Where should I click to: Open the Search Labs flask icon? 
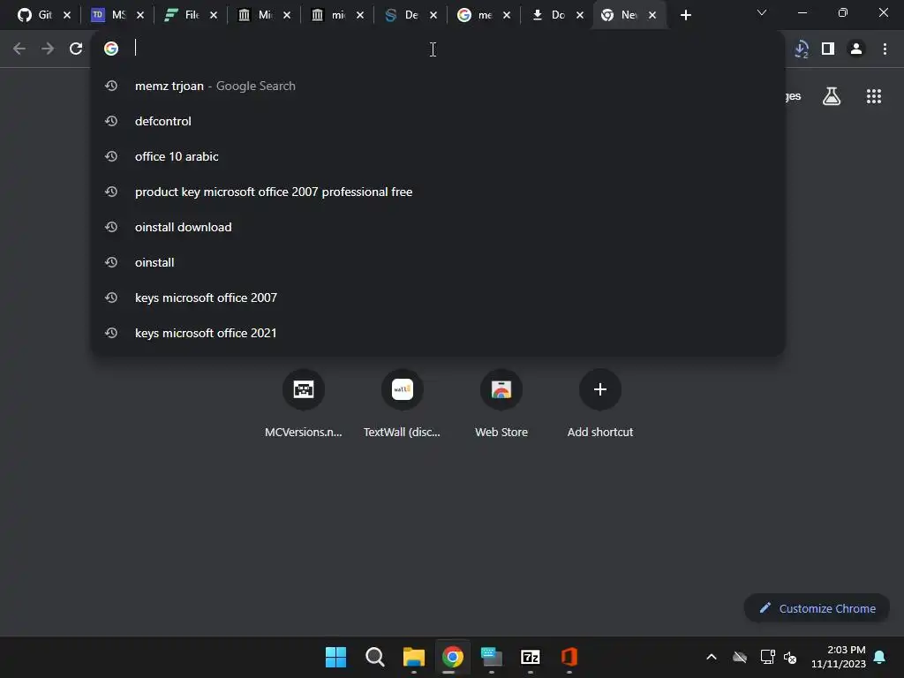pyautogui.click(x=832, y=96)
